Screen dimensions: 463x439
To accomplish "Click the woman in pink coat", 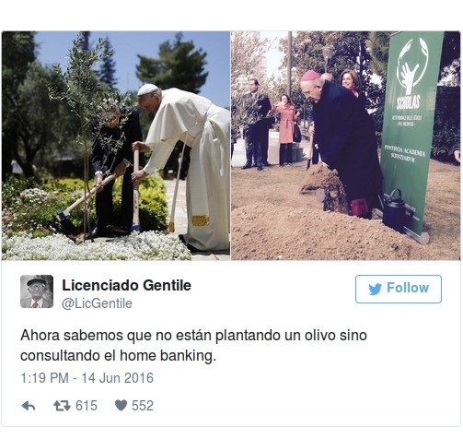I will pyautogui.click(x=286, y=130).
